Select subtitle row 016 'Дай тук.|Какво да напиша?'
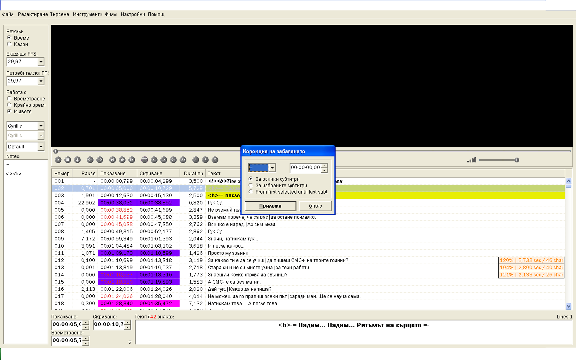Screen dimensions: 576x360 308,289
